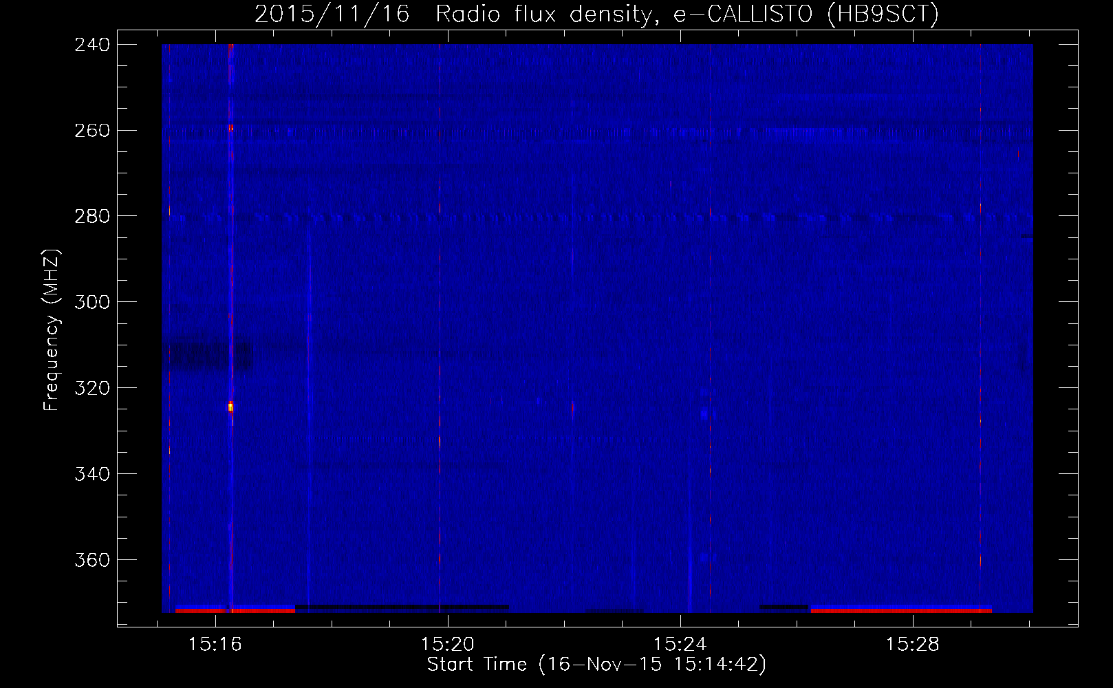Click the 15:28 time tick label
1113x688 pixels.
[x=913, y=645]
